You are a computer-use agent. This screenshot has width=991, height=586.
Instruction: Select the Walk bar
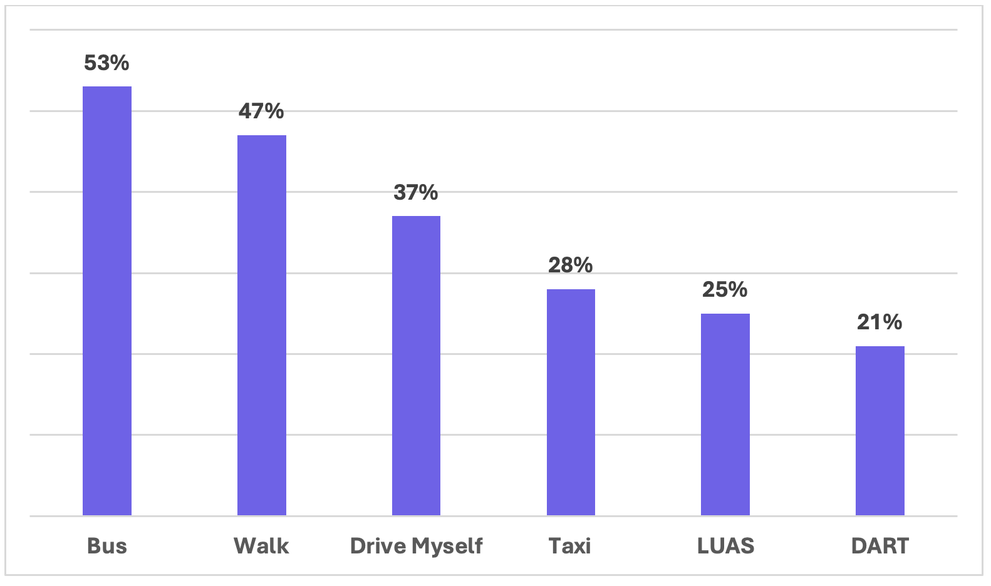pos(261,325)
